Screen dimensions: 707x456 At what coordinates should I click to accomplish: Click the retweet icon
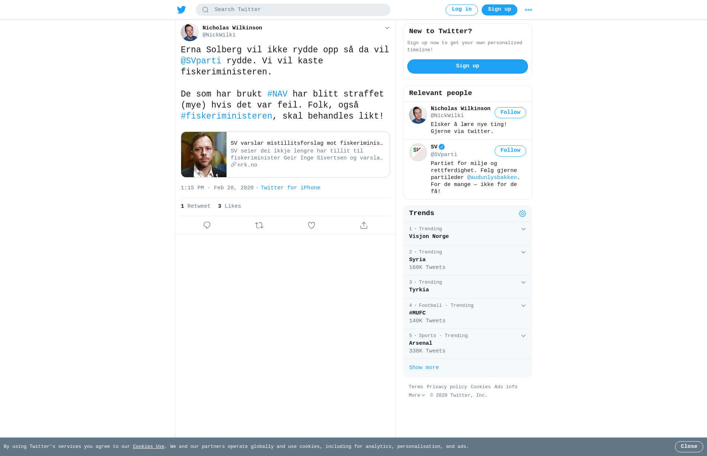259,225
